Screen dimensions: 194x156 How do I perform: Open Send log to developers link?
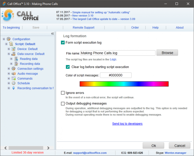127,124
